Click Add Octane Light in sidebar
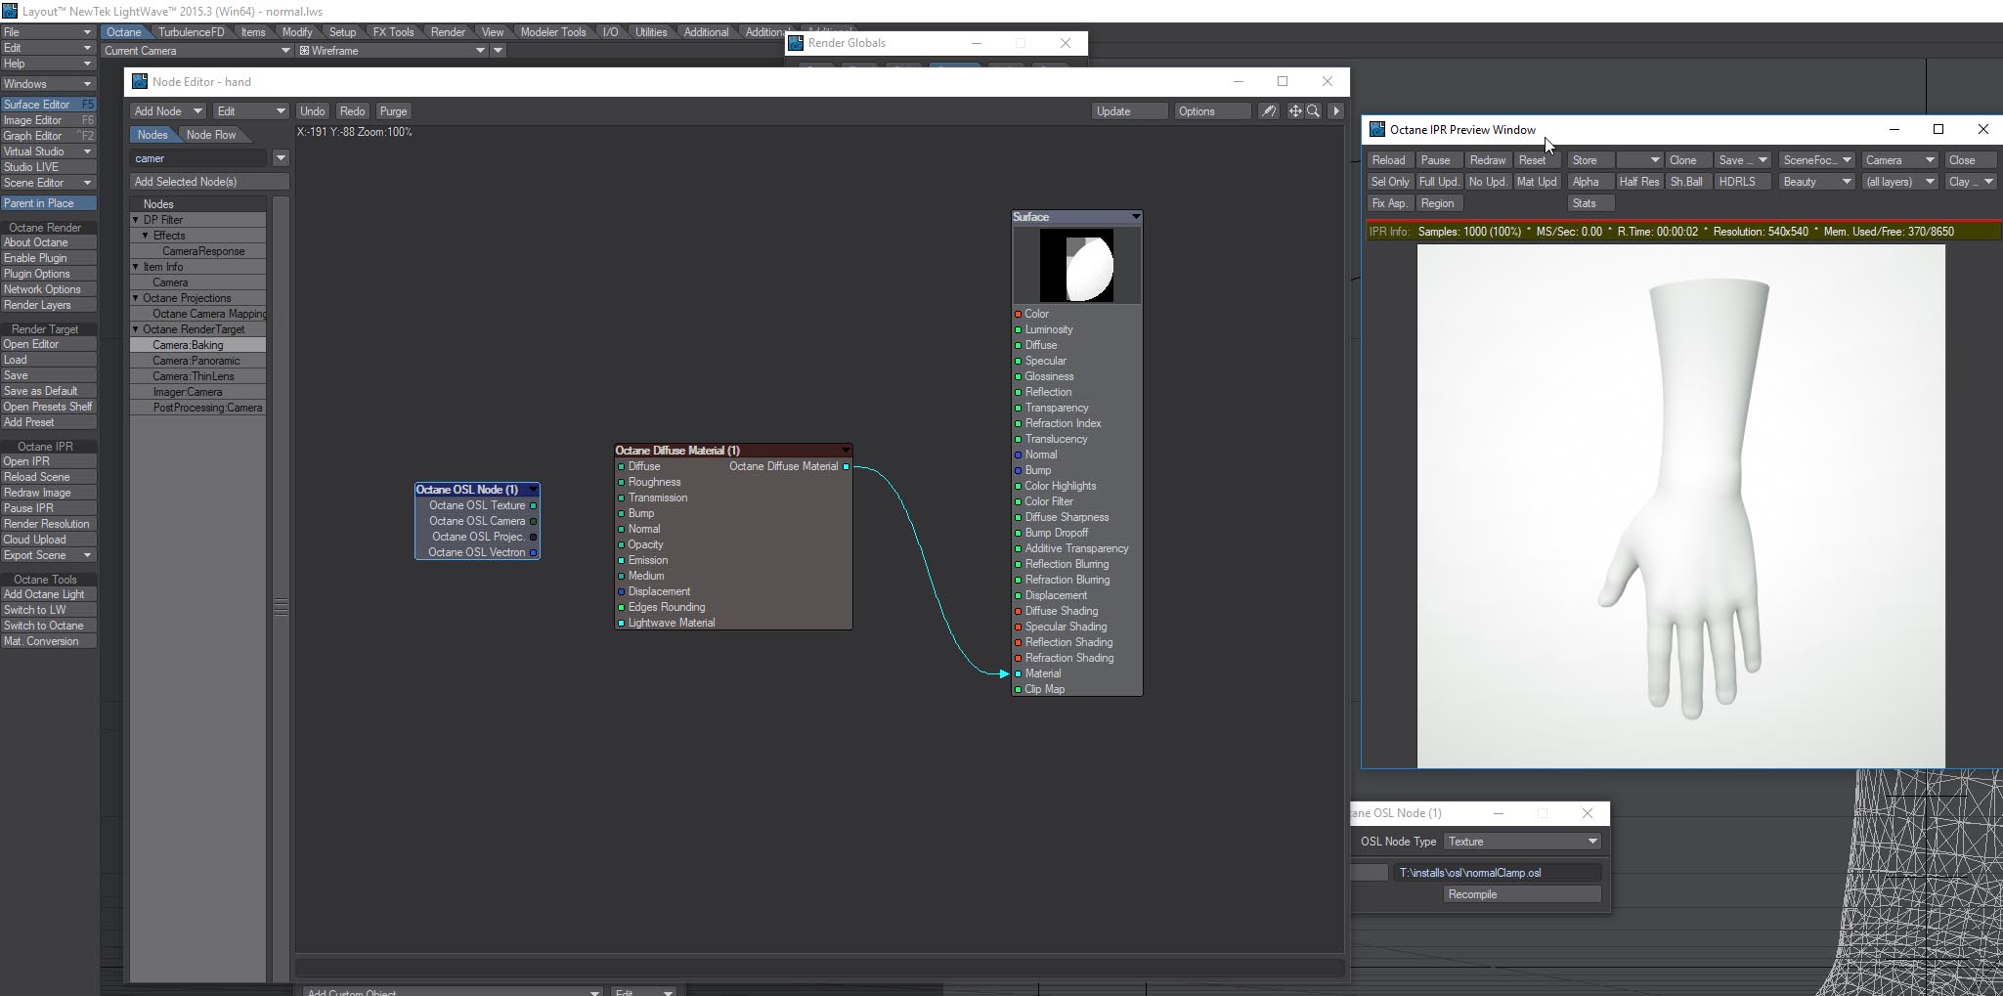The image size is (2003, 996). (x=48, y=594)
